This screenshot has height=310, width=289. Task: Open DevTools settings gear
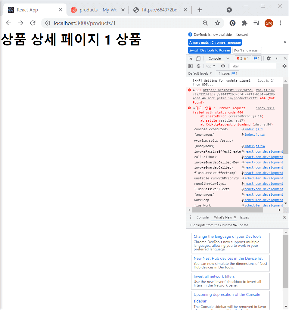[269, 58]
